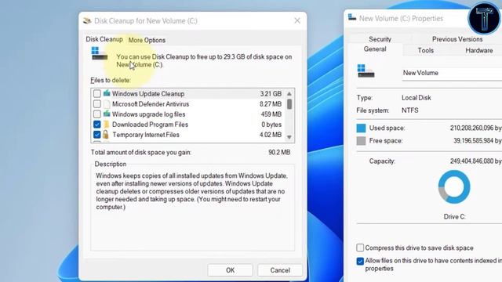502x282 pixels.
Task: Click the Windows Update Cleanup item icon
Action: [x=107, y=93]
